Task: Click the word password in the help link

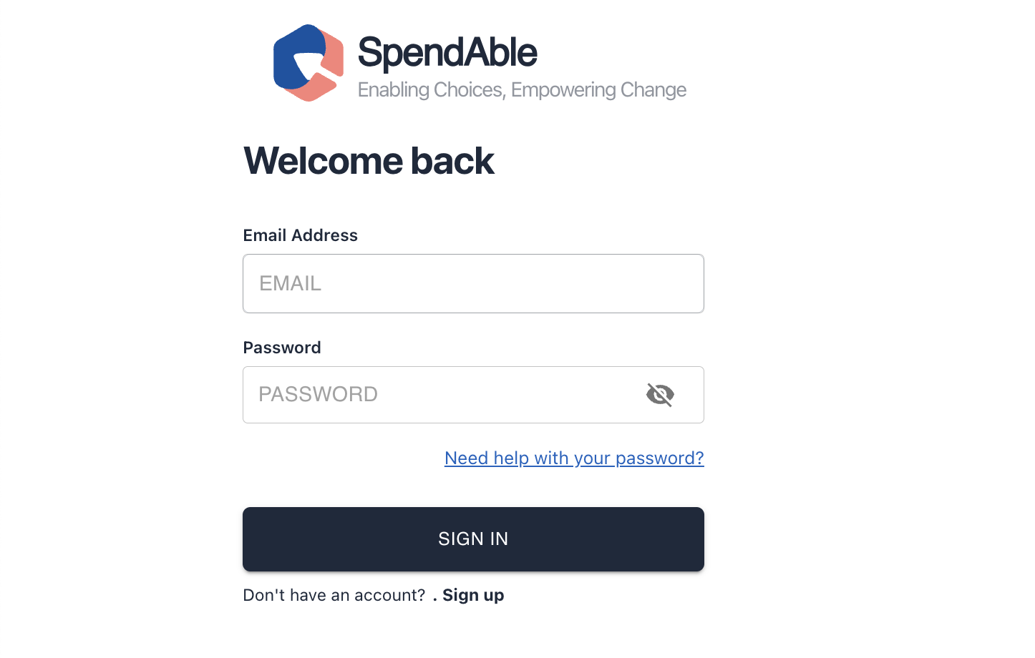Action: tap(659, 458)
